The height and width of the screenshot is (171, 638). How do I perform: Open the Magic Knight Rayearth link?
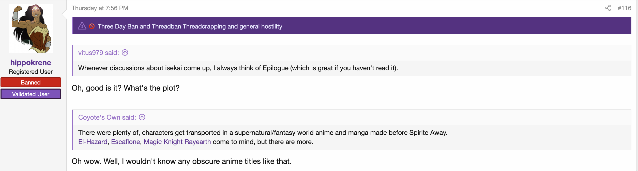click(177, 142)
